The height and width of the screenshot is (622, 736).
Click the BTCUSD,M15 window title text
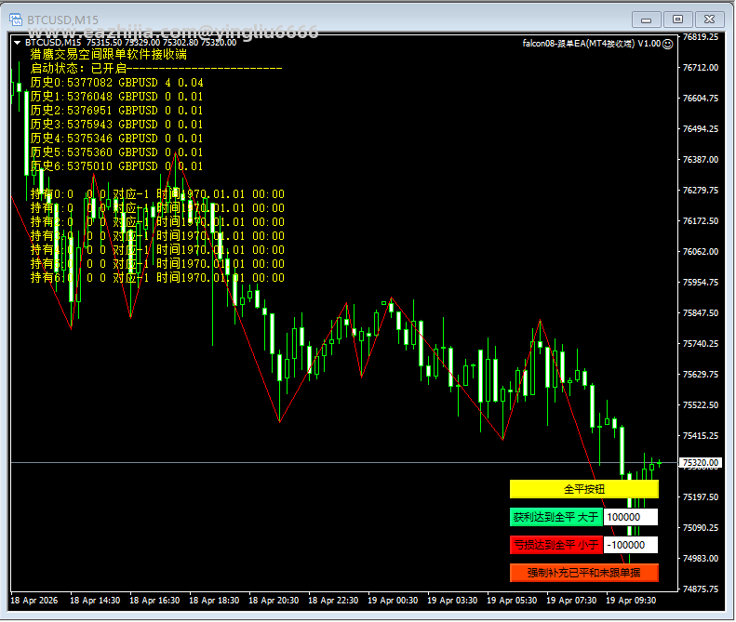pyautogui.click(x=63, y=20)
